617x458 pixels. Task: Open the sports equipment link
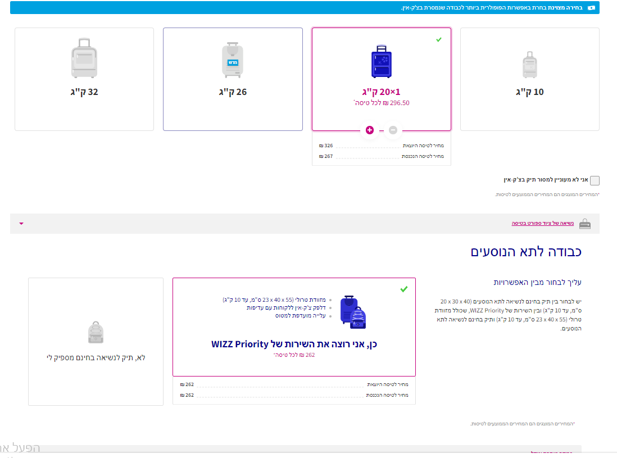click(542, 223)
